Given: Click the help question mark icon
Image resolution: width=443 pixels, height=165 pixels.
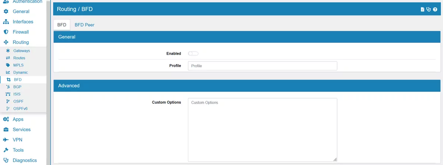Looking at the screenshot, I should tap(435, 10).
